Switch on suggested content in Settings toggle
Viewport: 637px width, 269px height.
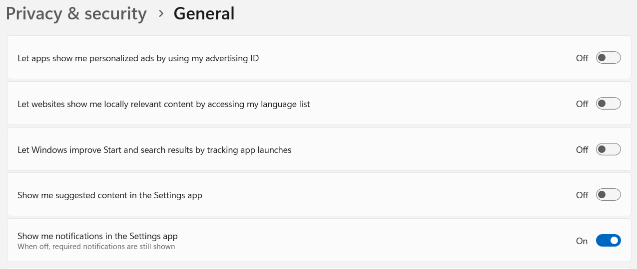pos(608,195)
